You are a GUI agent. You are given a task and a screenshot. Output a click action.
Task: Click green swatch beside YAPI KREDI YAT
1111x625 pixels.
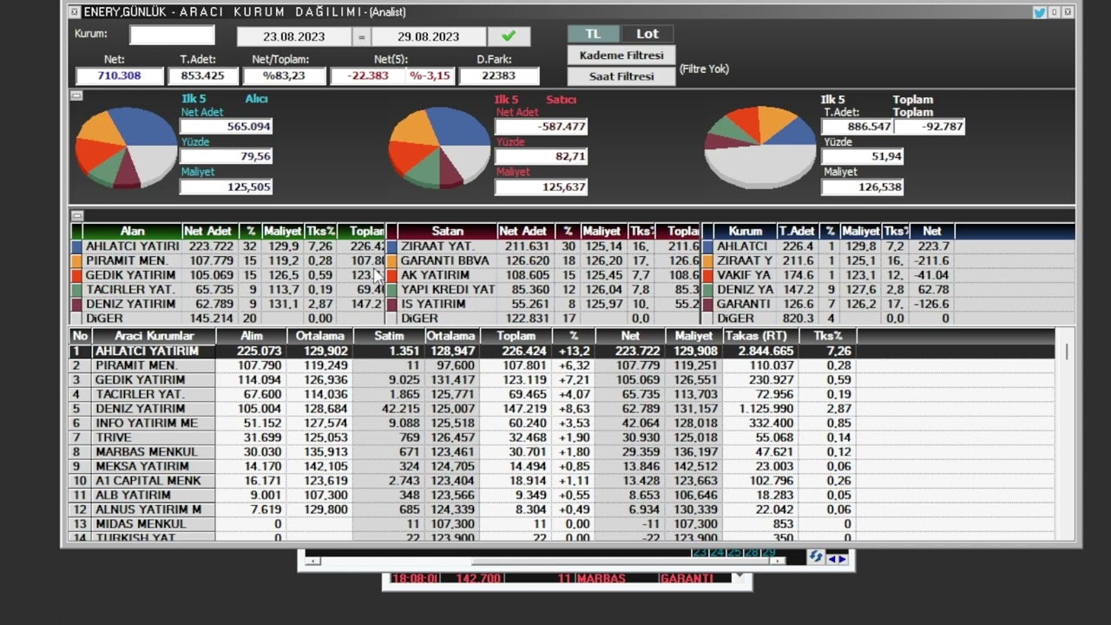[x=392, y=289]
